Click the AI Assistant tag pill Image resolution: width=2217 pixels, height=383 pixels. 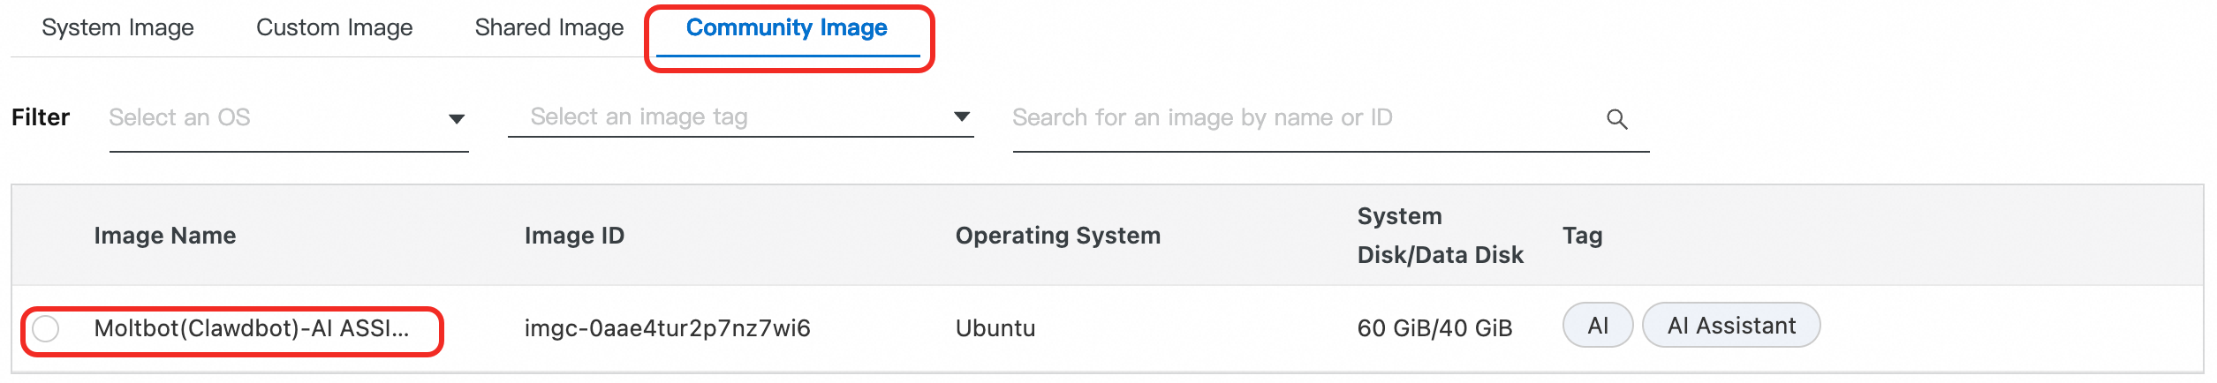1730,327
